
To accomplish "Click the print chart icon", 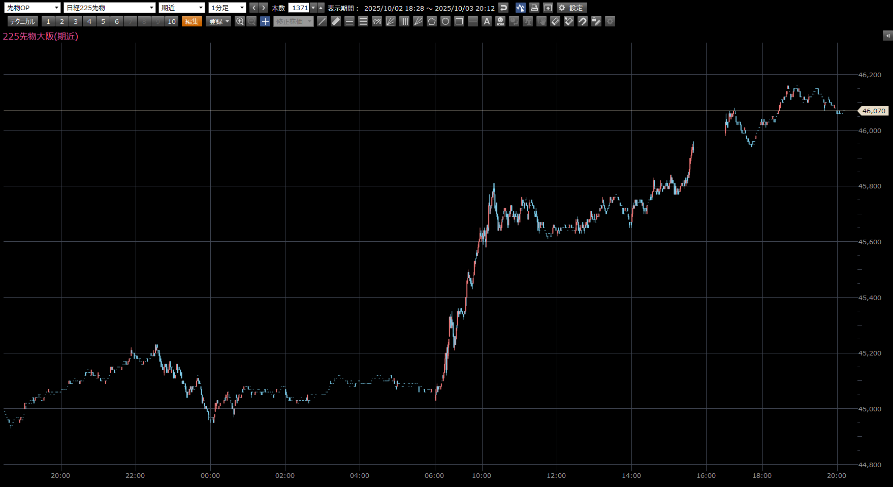I will tap(534, 8).
